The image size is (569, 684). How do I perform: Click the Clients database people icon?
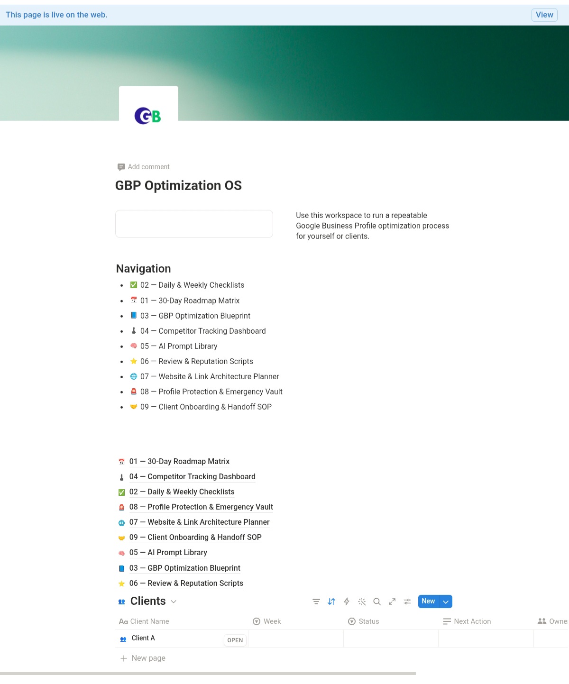pyautogui.click(x=121, y=602)
